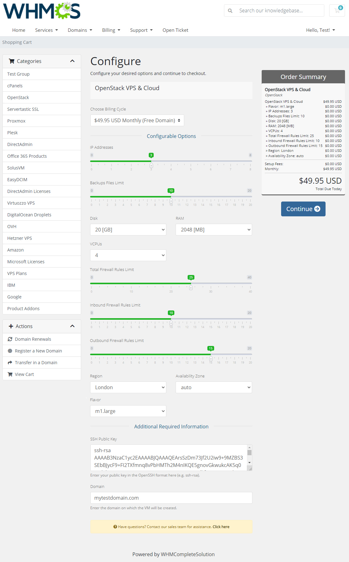Click the knowledgebase search magnifier icon

pyautogui.click(x=230, y=11)
